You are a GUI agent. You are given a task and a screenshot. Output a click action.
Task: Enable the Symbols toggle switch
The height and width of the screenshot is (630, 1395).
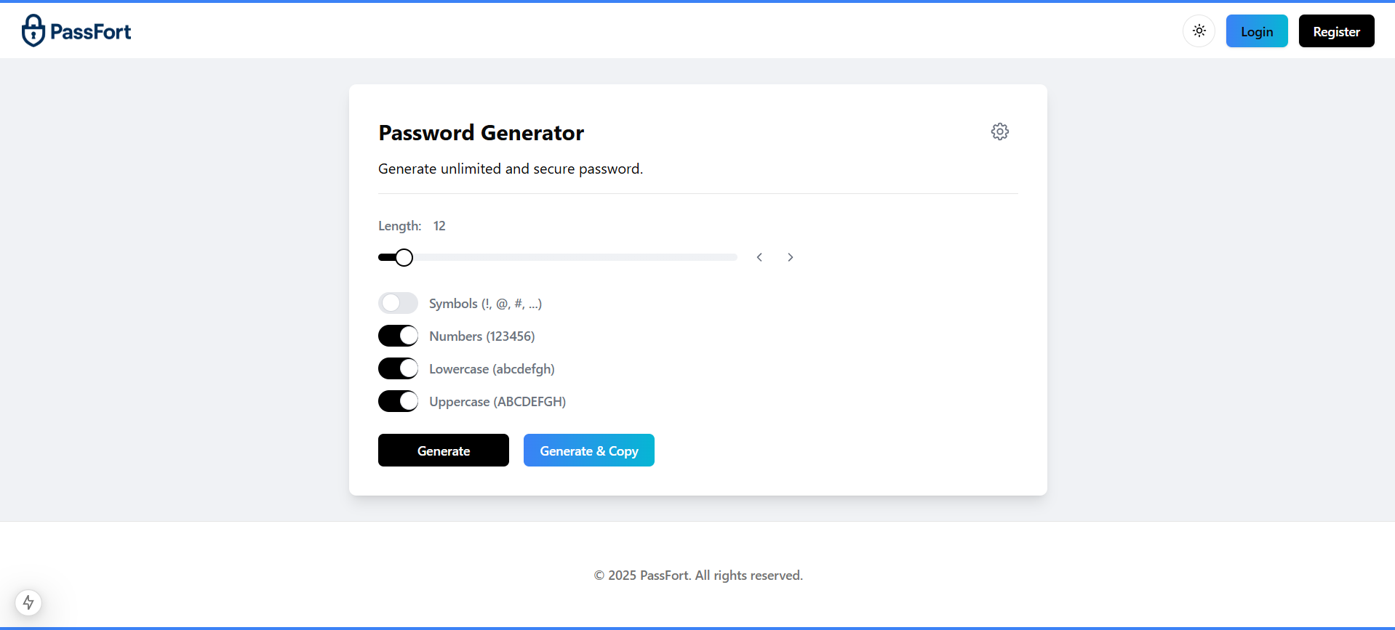tap(398, 303)
